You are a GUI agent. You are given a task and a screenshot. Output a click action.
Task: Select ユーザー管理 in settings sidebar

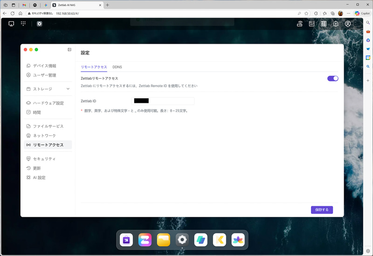click(48, 75)
